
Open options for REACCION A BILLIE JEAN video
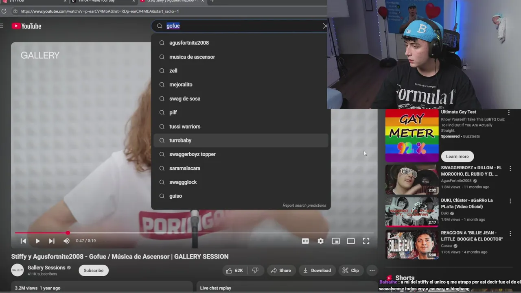510,234
